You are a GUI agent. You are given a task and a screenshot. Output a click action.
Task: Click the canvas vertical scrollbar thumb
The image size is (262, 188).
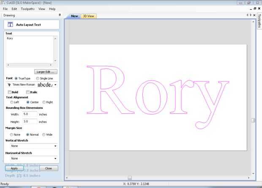[253, 120]
